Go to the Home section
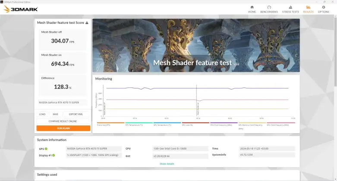 252,9
